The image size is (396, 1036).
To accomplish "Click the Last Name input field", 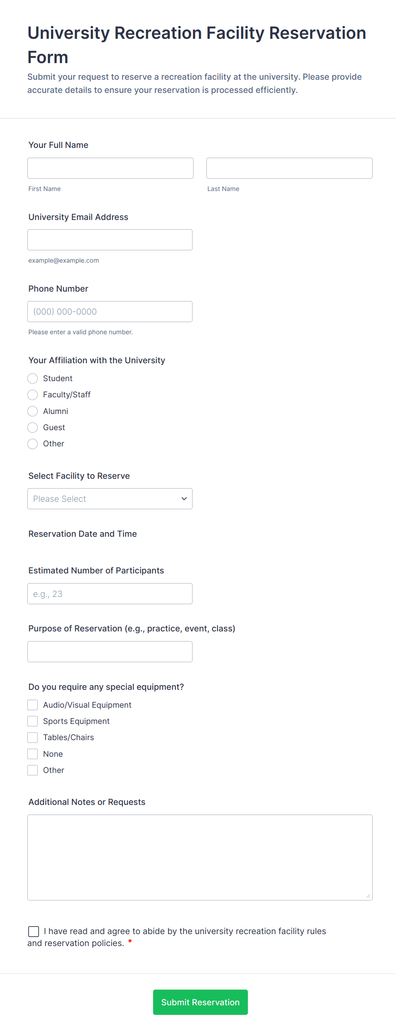I will click(289, 168).
